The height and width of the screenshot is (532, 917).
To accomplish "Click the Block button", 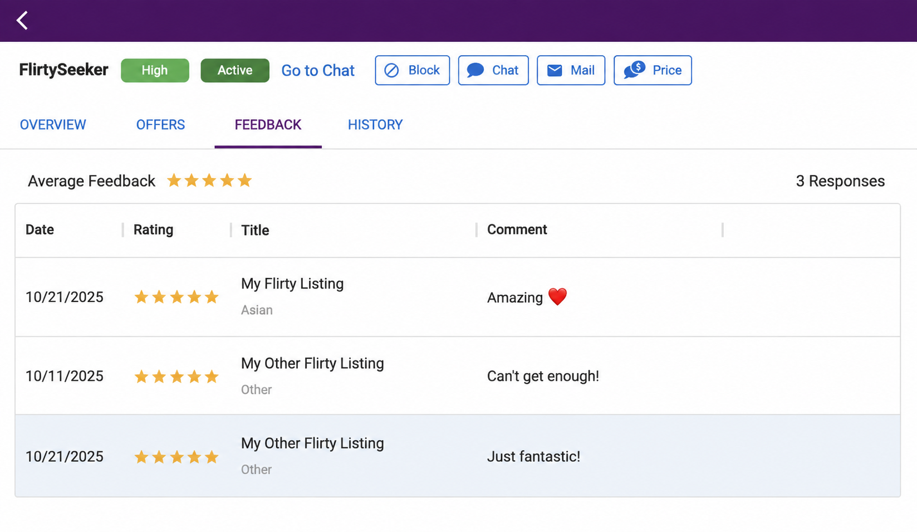I will 412,70.
